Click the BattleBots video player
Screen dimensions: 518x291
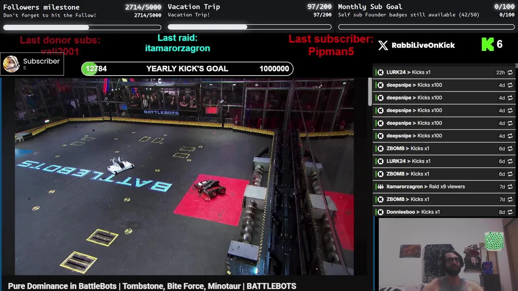coord(184,177)
